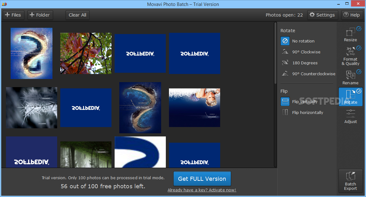Image resolution: width=366 pixels, height=197 pixels.
Task: Click the Get FULL Version button
Action: (x=202, y=179)
